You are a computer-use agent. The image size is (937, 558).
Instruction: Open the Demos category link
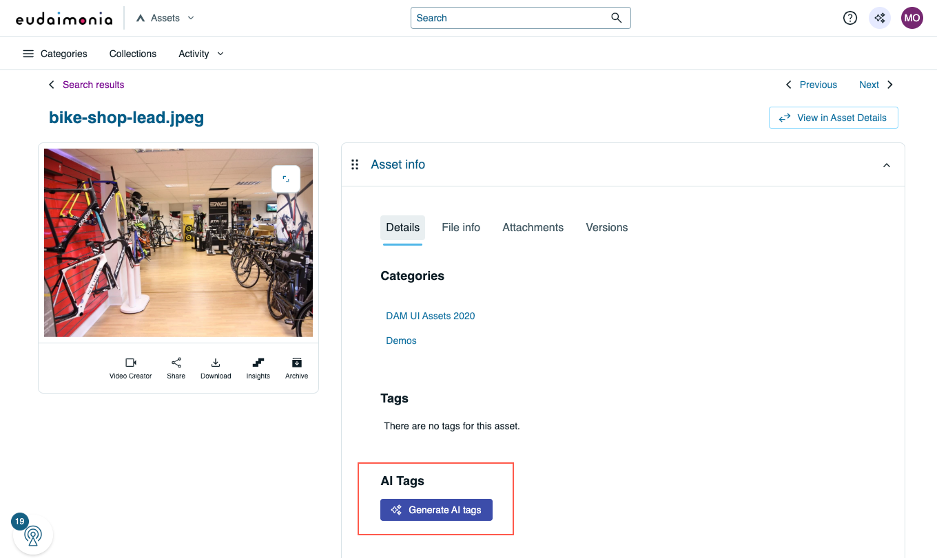click(401, 341)
